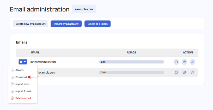
Task: Click the key icon in the second email row
Action: [x=192, y=72]
